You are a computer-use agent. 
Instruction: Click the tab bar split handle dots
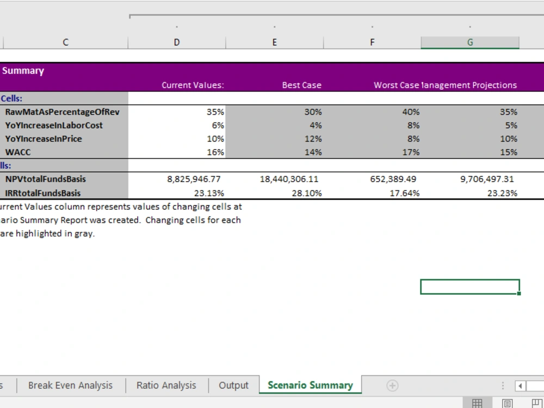click(x=503, y=386)
